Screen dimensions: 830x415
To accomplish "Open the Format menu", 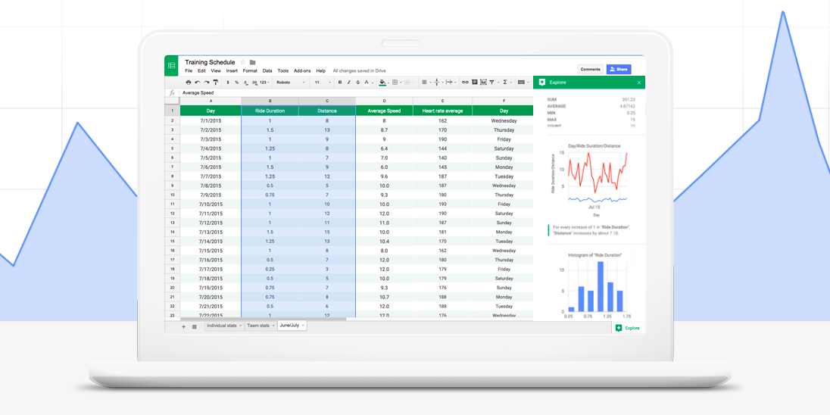I will [x=250, y=71].
